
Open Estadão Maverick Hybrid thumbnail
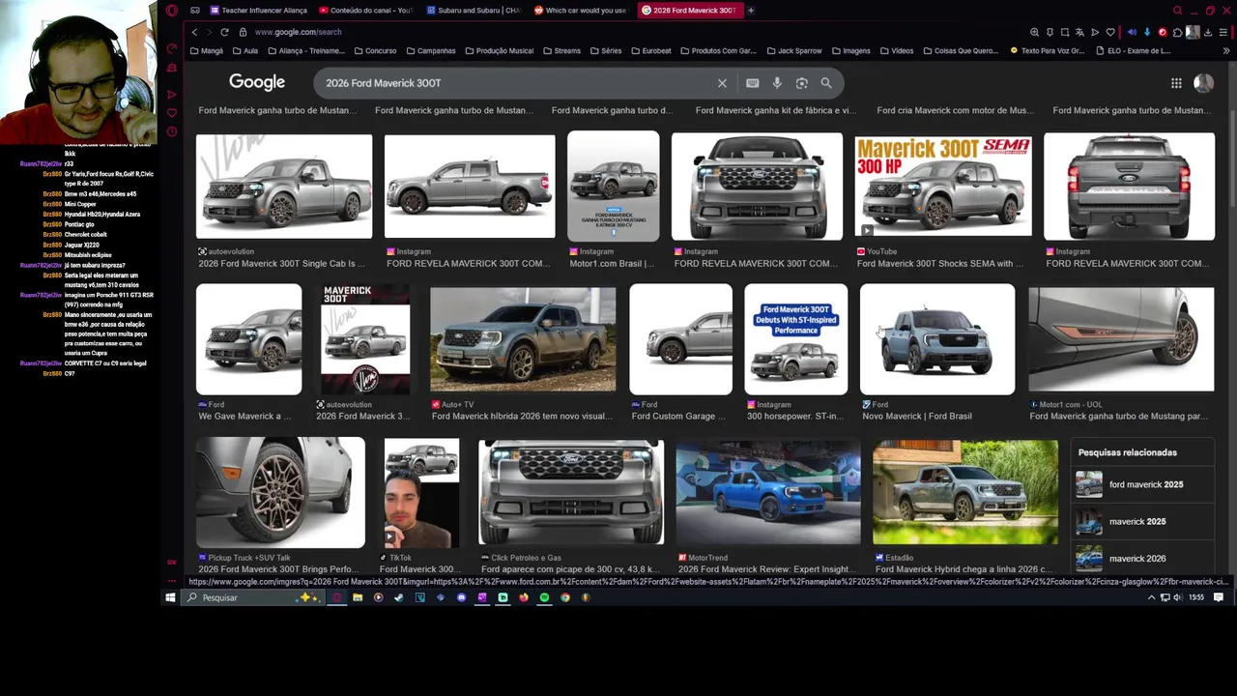[965, 493]
